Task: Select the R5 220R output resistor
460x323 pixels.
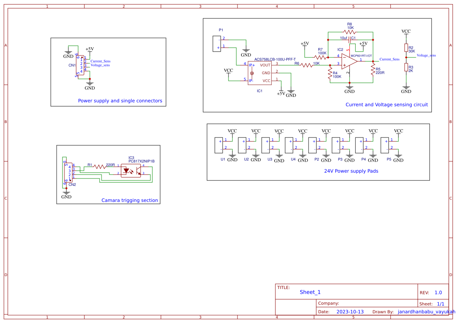Action: point(373,70)
